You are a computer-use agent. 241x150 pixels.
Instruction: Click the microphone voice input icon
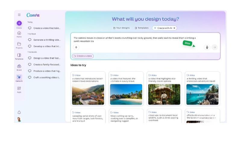coord(207,47)
